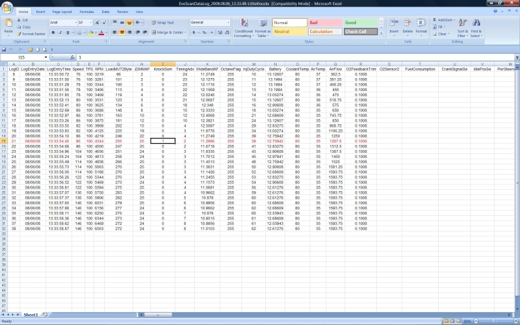The width and height of the screenshot is (520, 325).
Task: Click the Save icon in quick access toolbar
Action: pos(5,49)
